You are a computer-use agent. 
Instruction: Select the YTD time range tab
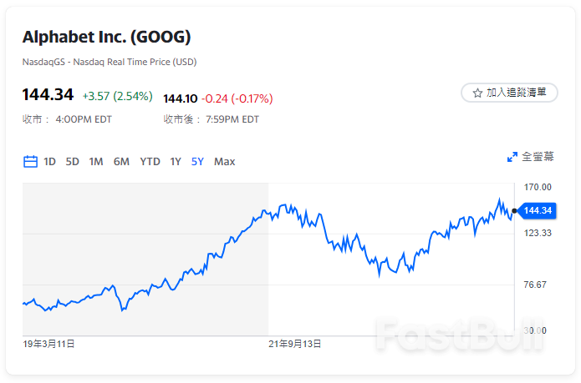click(x=150, y=162)
